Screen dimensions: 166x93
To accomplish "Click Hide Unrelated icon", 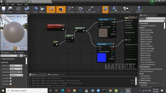I will tap(91, 10).
